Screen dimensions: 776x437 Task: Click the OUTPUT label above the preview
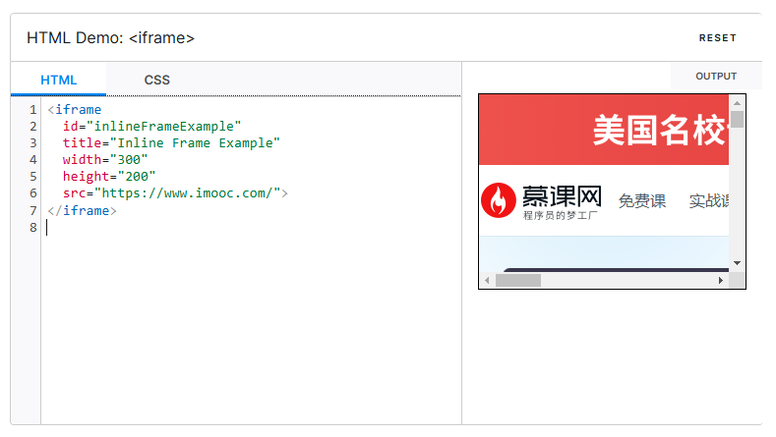(715, 77)
